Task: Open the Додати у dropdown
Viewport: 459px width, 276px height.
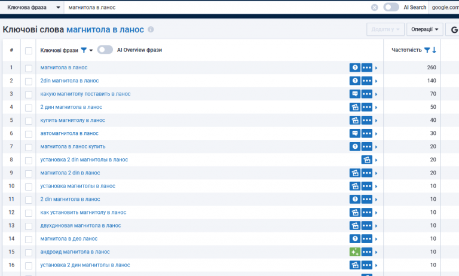Action: point(385,29)
